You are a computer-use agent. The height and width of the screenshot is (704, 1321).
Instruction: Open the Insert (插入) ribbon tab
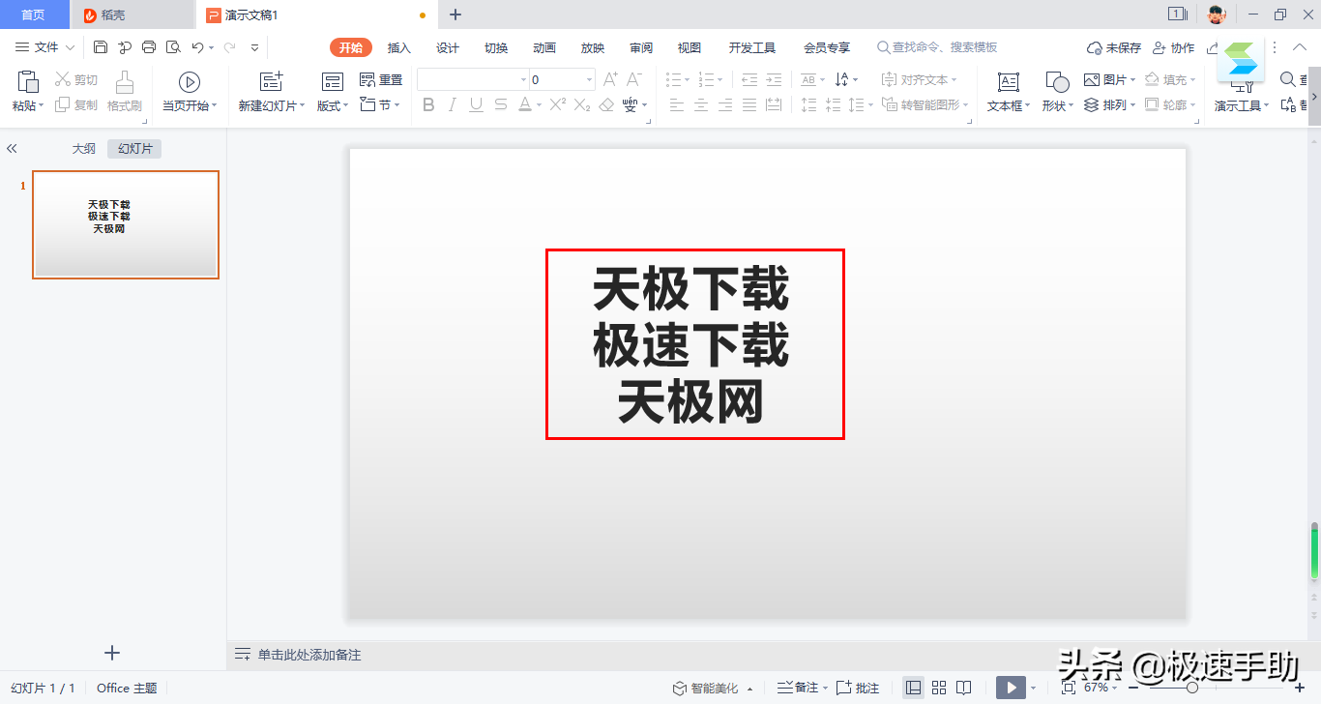pos(398,47)
